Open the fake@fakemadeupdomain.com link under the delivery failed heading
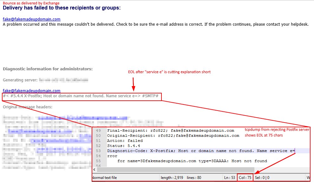 click(31, 19)
